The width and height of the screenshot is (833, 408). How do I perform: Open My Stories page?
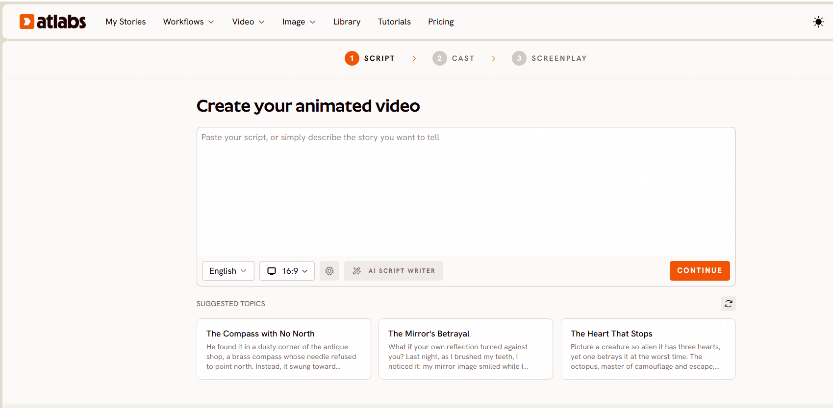click(126, 22)
